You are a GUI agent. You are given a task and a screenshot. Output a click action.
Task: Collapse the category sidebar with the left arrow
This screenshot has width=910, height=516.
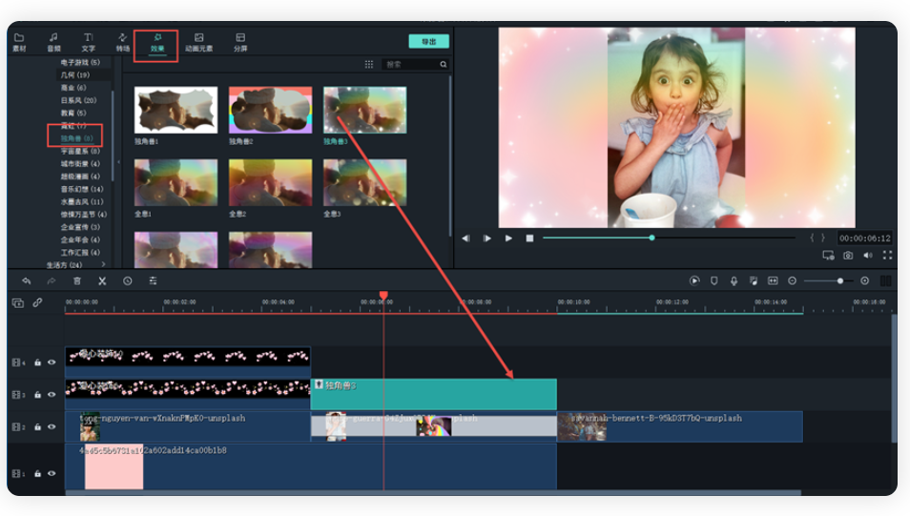(x=118, y=162)
